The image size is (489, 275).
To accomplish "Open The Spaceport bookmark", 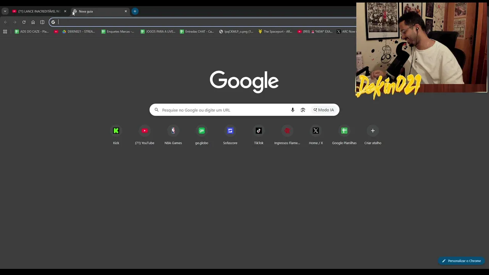I will click(275, 32).
